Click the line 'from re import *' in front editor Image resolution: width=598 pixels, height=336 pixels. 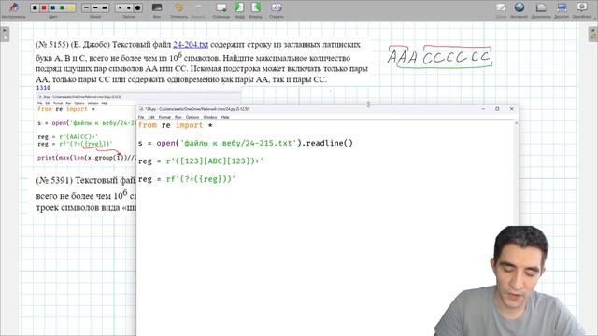click(x=176, y=125)
